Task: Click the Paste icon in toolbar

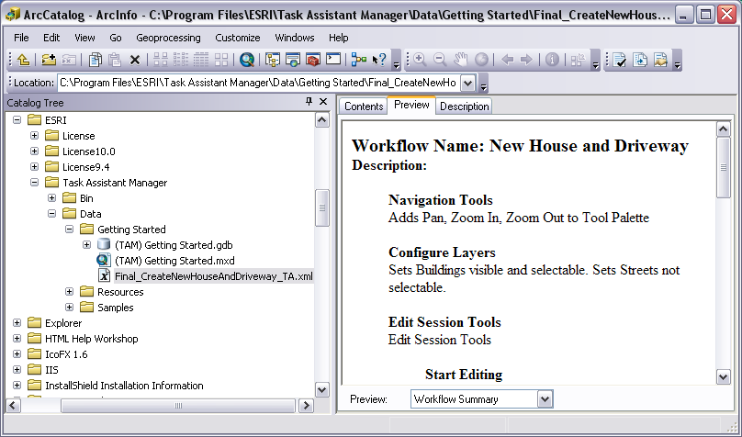Action: pyautogui.click(x=115, y=60)
